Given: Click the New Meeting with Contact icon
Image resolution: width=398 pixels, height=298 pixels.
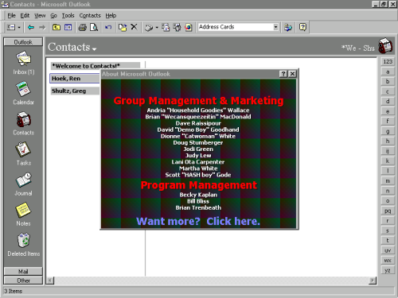Looking at the screenshot, I should pyautogui.click(x=177, y=27).
